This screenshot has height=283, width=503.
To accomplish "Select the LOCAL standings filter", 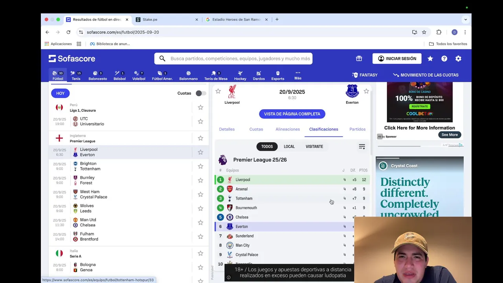I will coord(289,147).
